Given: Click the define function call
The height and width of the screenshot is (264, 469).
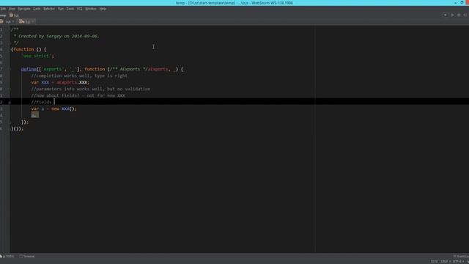Looking at the screenshot, I should tap(29, 69).
